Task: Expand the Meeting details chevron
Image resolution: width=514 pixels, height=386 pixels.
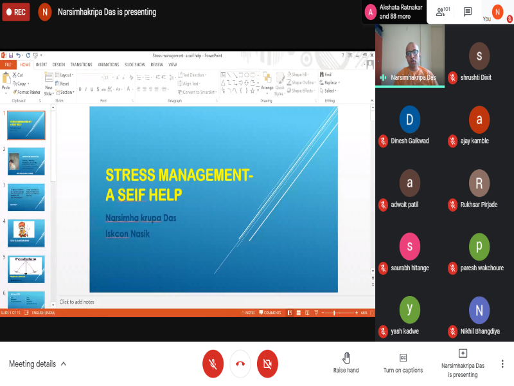Action: (64, 364)
